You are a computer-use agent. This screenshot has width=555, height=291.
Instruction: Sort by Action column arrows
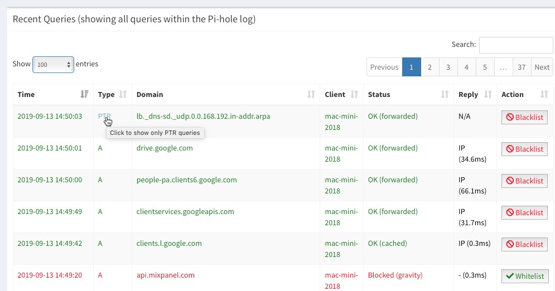pyautogui.click(x=544, y=94)
